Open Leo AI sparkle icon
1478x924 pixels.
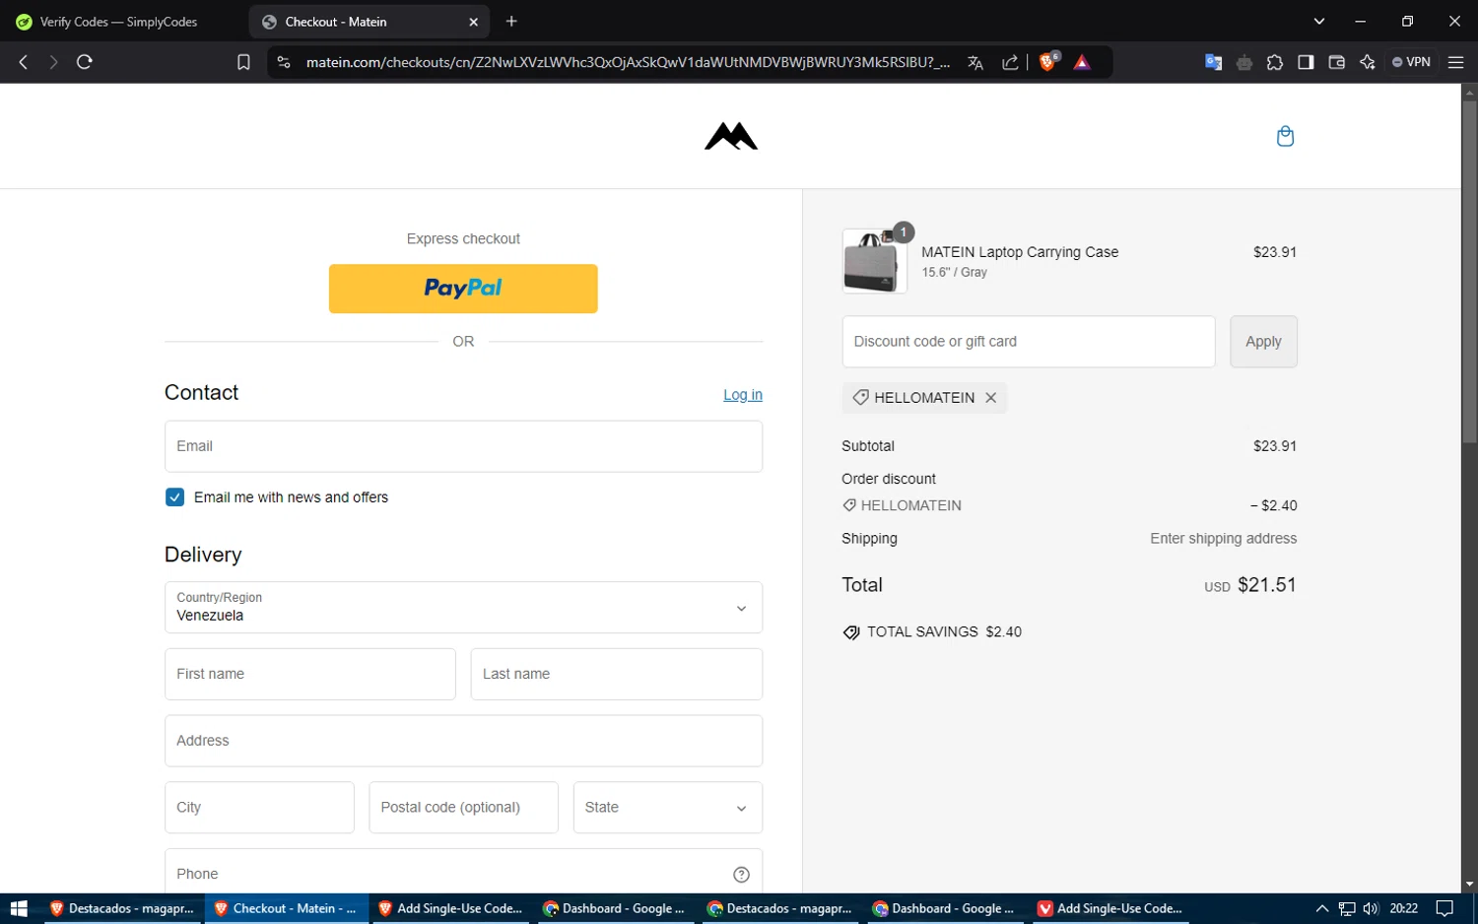[x=1367, y=62]
